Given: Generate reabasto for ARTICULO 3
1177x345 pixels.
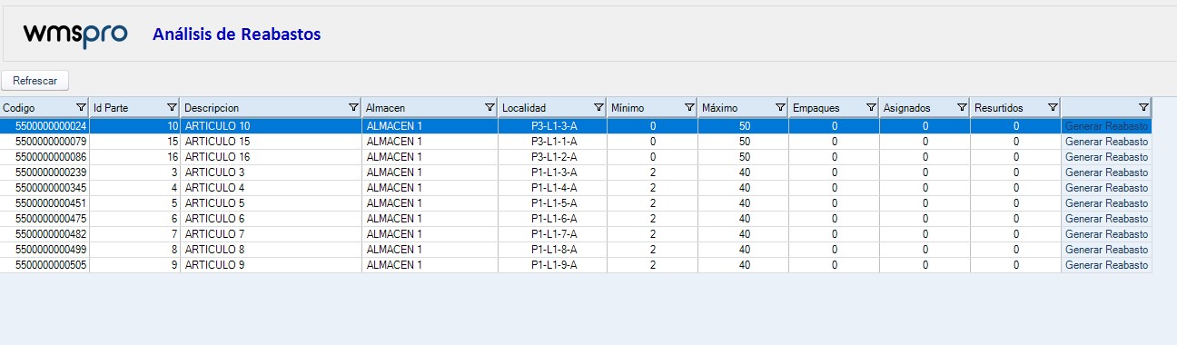Looking at the screenshot, I should 1106,172.
